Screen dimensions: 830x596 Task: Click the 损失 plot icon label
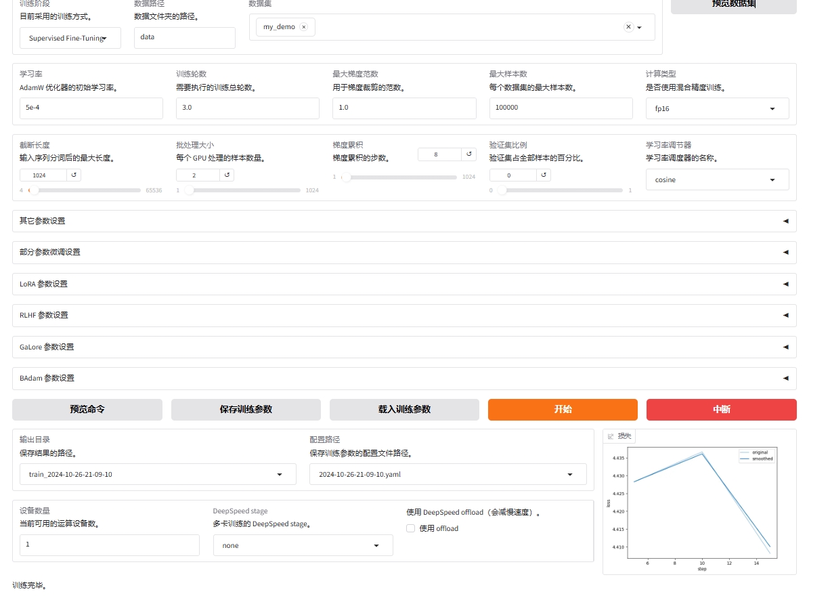pos(619,436)
